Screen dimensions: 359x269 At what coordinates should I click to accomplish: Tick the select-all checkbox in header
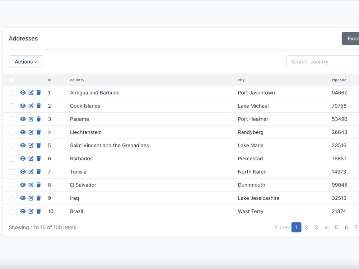click(x=11, y=80)
